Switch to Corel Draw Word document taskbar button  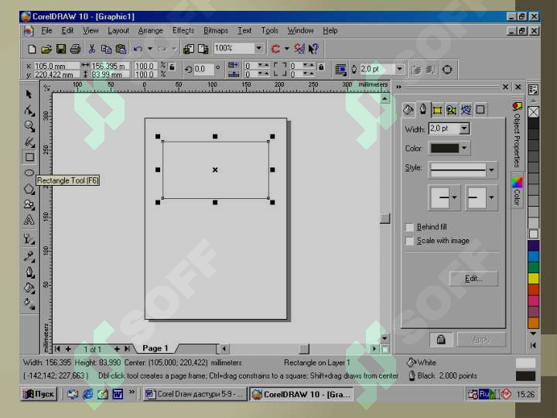[x=195, y=394]
